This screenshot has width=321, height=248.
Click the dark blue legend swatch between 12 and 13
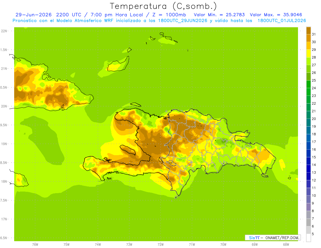click(x=308, y=176)
